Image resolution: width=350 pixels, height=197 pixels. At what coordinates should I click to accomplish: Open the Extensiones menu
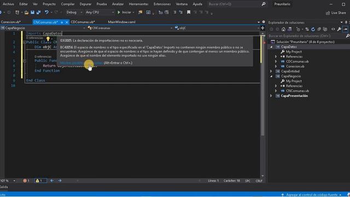162,4
